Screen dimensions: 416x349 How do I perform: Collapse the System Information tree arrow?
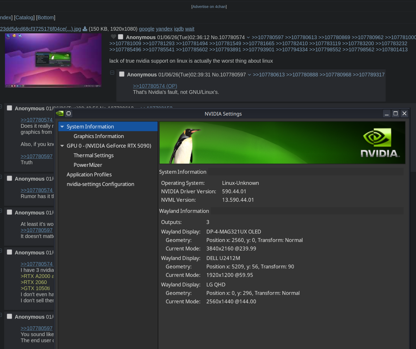click(x=62, y=127)
